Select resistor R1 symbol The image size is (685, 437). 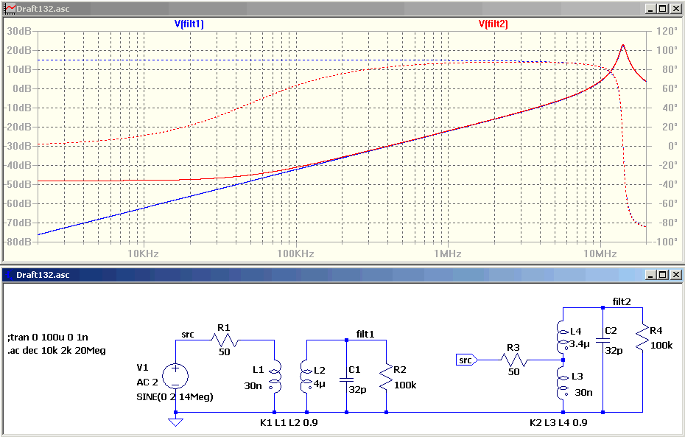click(225, 340)
